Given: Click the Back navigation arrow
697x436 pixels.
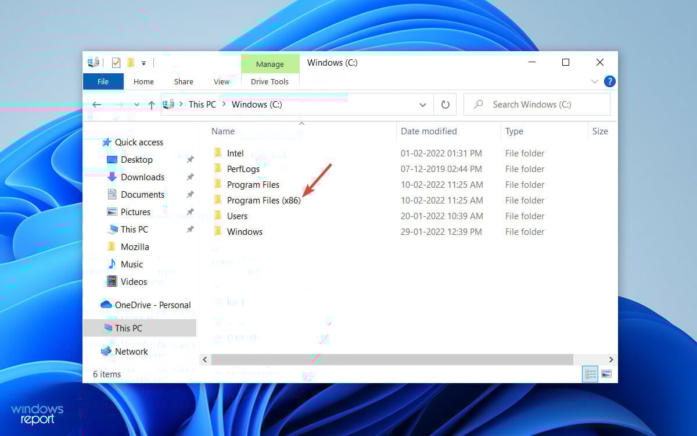Looking at the screenshot, I should [98, 104].
